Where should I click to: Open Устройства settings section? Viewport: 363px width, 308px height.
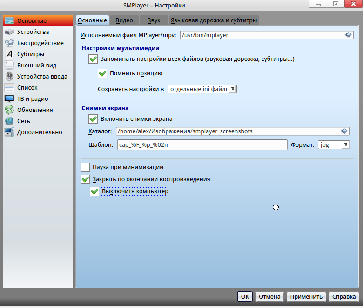(x=38, y=32)
